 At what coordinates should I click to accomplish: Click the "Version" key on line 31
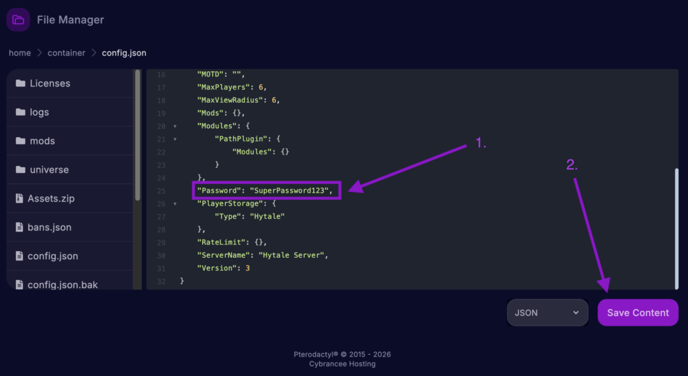pos(217,268)
